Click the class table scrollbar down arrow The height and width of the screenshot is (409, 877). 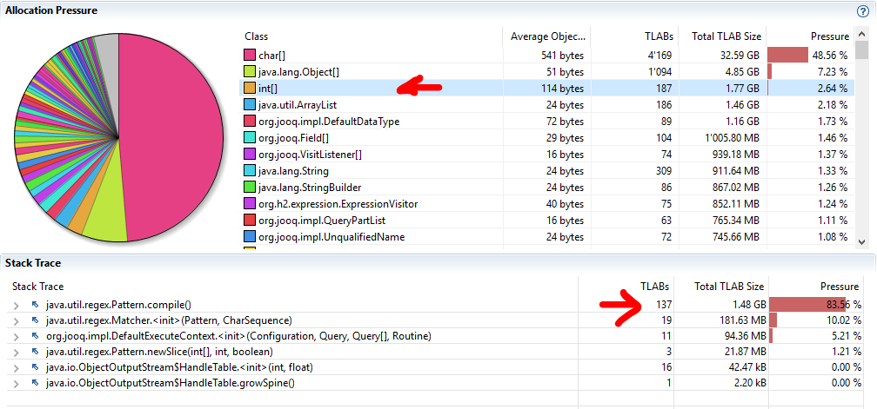(861, 241)
